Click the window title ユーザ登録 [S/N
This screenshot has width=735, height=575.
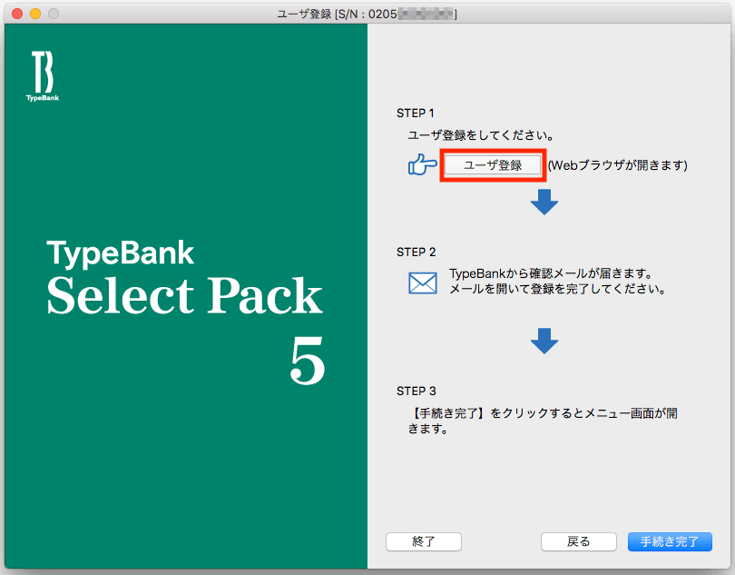coord(366,15)
